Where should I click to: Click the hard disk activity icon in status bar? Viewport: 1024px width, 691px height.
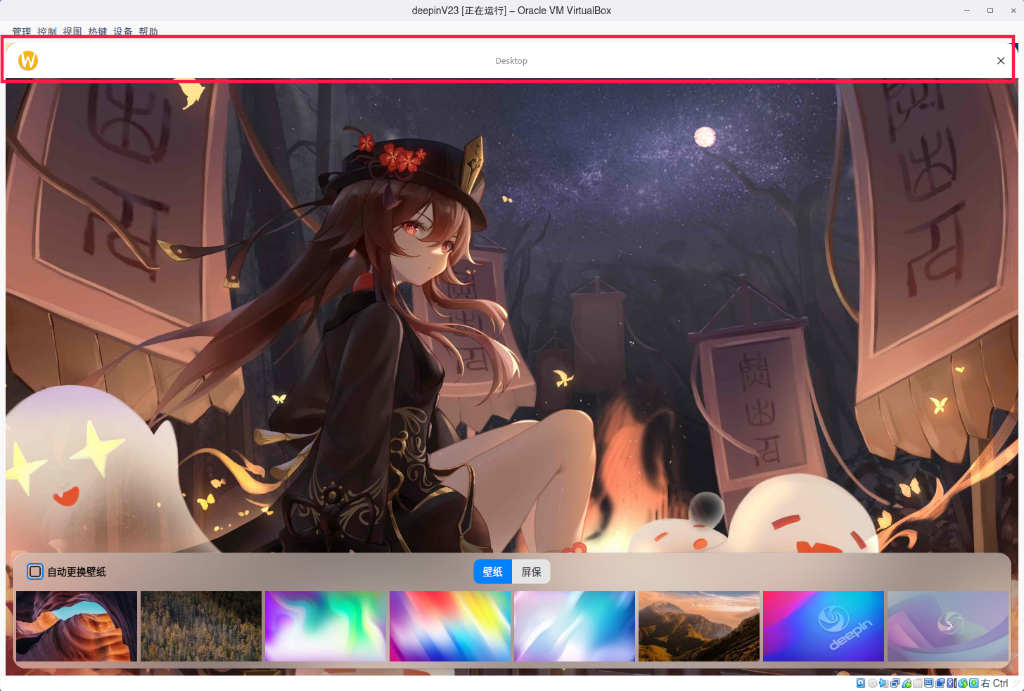tap(861, 683)
